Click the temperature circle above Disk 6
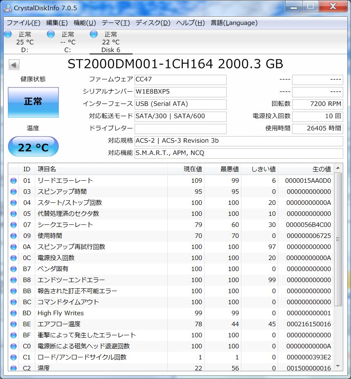The width and height of the screenshot is (351, 379). coord(93,34)
